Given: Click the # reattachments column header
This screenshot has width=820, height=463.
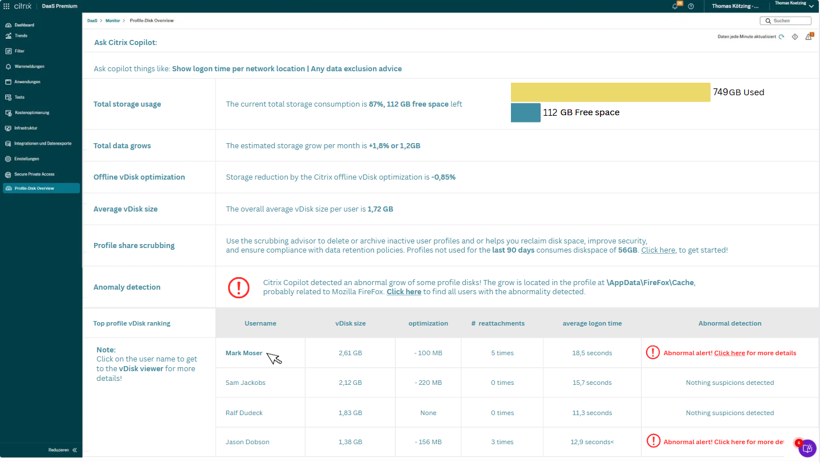Looking at the screenshot, I should [498, 323].
